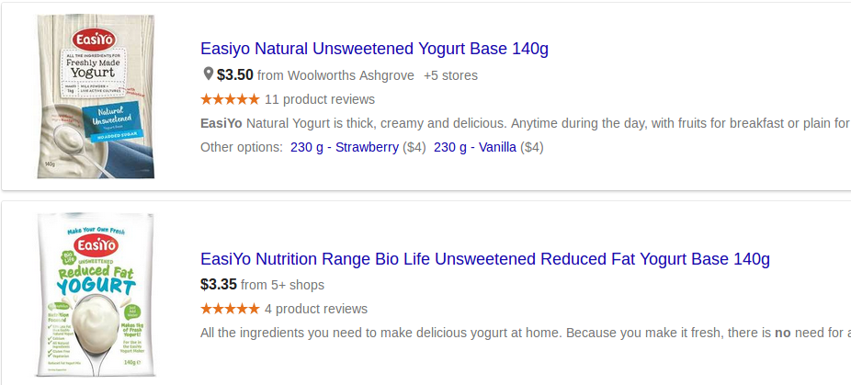Click the $3.50 price

[x=235, y=74]
